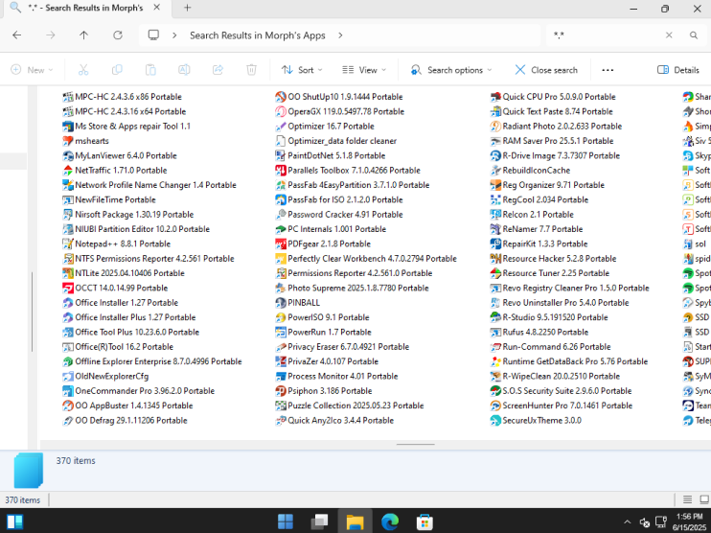Click the Back navigation arrow

pyautogui.click(x=17, y=35)
